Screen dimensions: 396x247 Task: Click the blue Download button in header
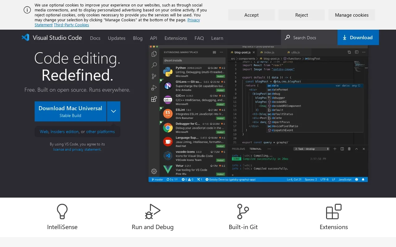coord(358,37)
